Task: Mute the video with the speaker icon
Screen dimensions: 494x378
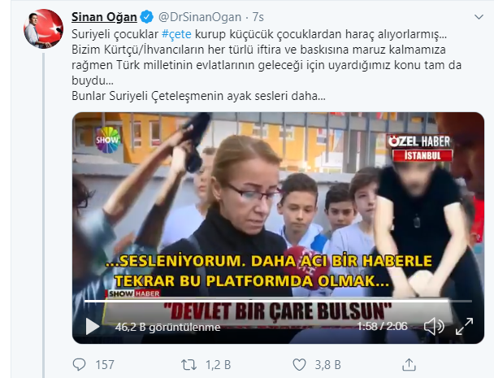Action: coord(434,326)
